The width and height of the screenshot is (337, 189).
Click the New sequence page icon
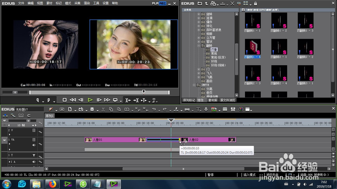(70, 109)
